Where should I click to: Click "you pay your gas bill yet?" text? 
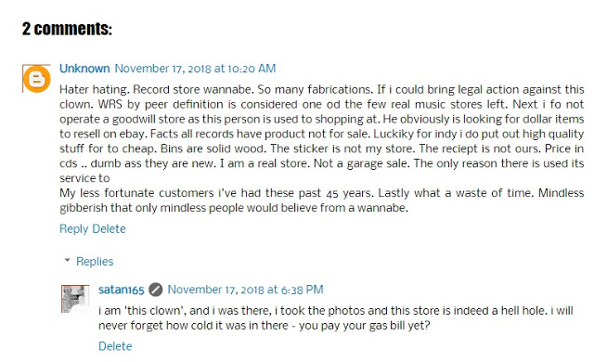click(365, 326)
